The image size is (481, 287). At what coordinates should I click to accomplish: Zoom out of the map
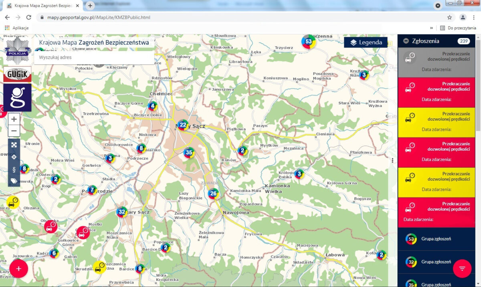coord(14,131)
